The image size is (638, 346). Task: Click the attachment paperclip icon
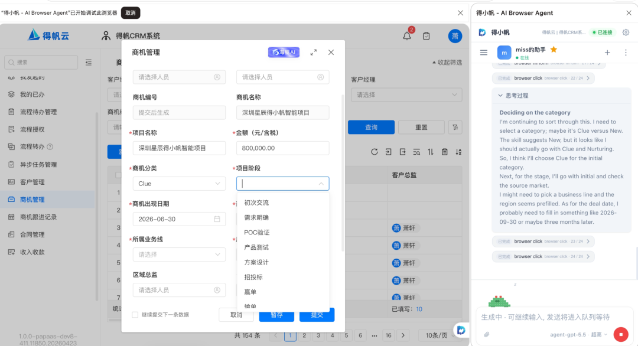point(486,335)
